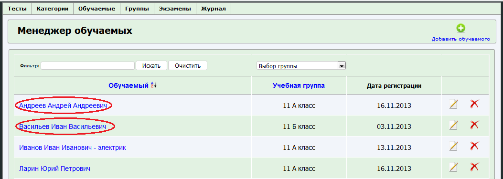The image size is (503, 179).
Task: Click the Искать button
Action: click(151, 66)
